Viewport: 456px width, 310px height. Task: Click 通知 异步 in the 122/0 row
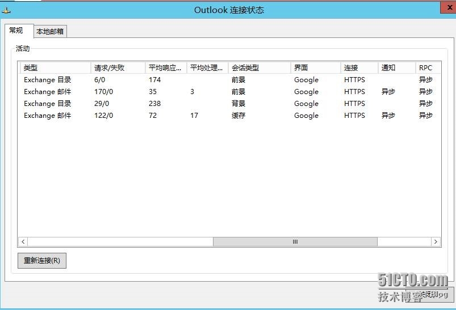pos(388,116)
